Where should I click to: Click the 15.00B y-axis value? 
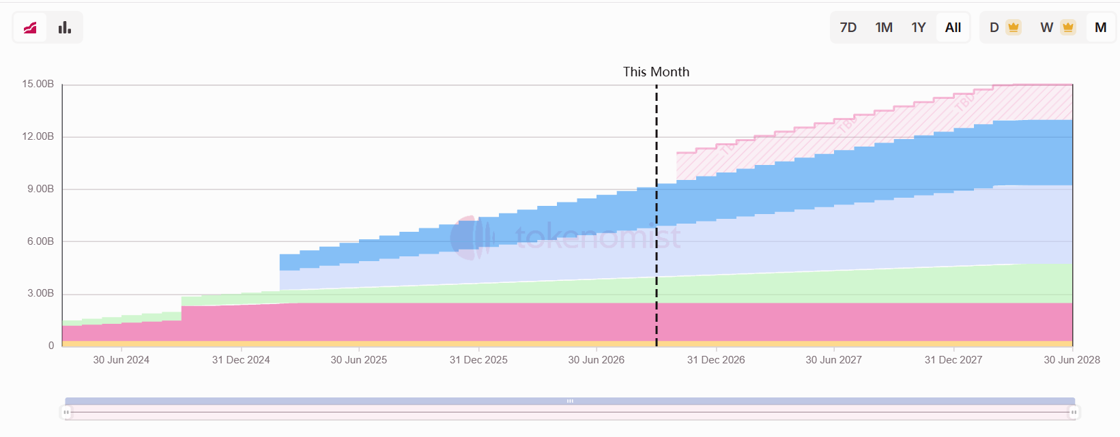38,84
